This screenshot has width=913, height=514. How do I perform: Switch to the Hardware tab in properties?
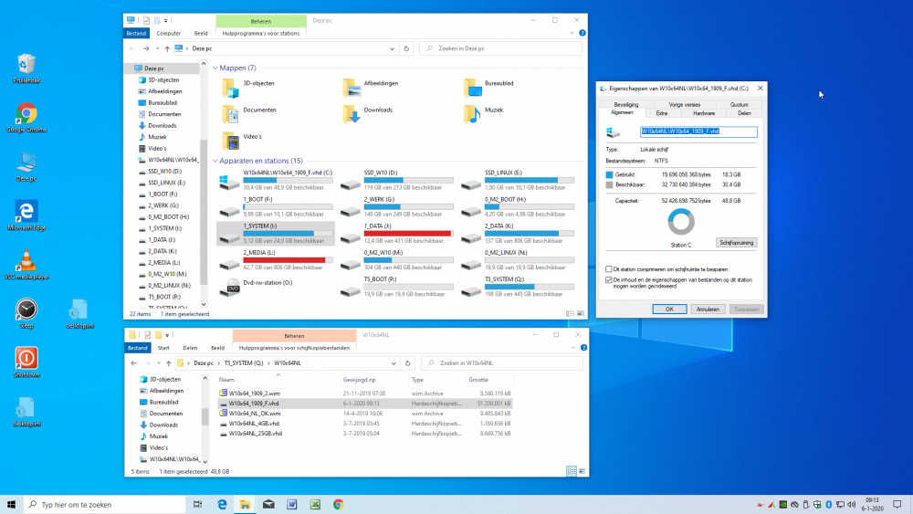coord(703,113)
